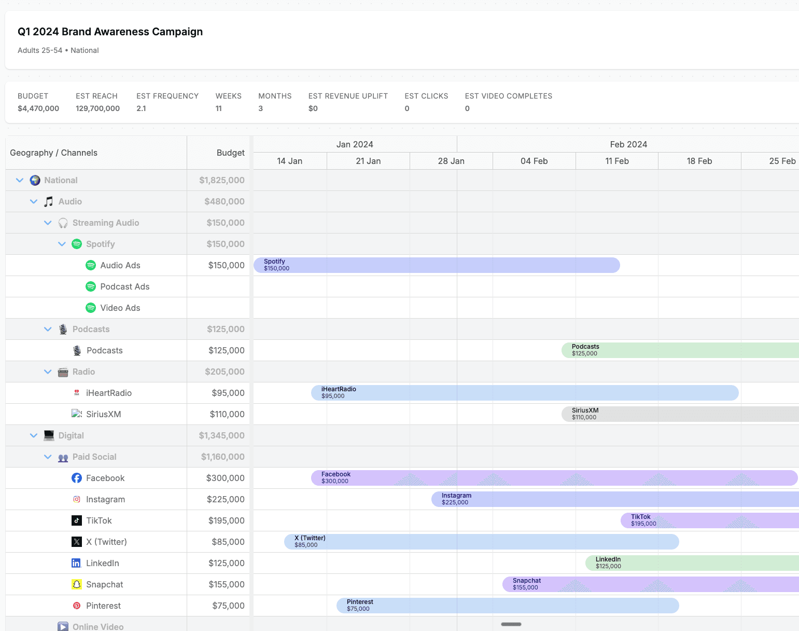Click the LinkedIn logo icon

(77, 563)
